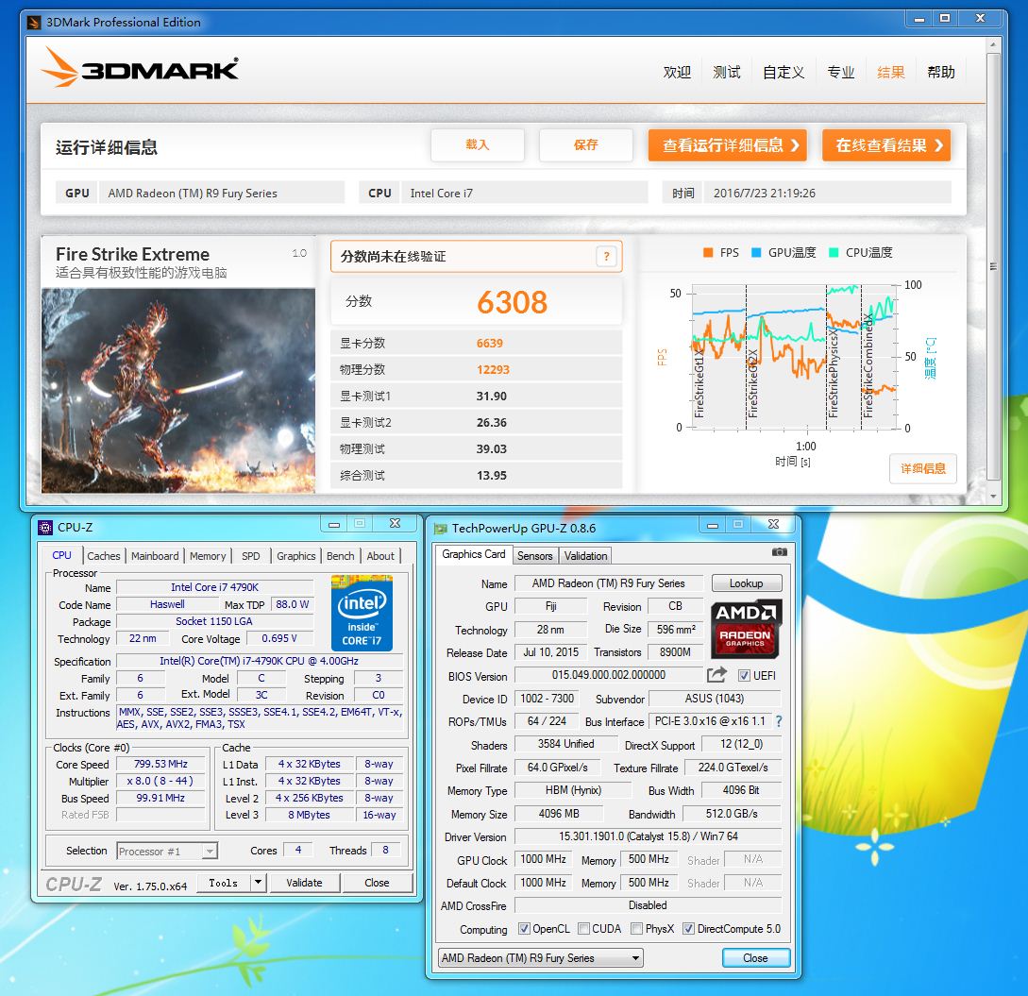This screenshot has width=1028, height=996.
Task: Toggle the OpenCL checkbox
Action: click(x=524, y=928)
